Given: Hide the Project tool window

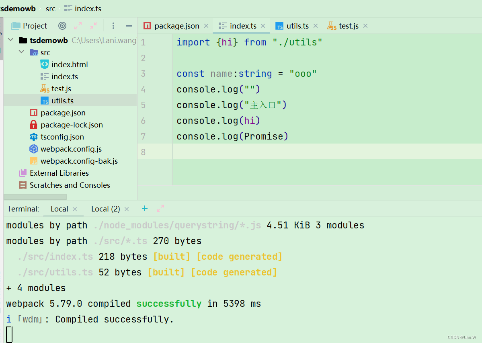Looking at the screenshot, I should click(x=129, y=25).
